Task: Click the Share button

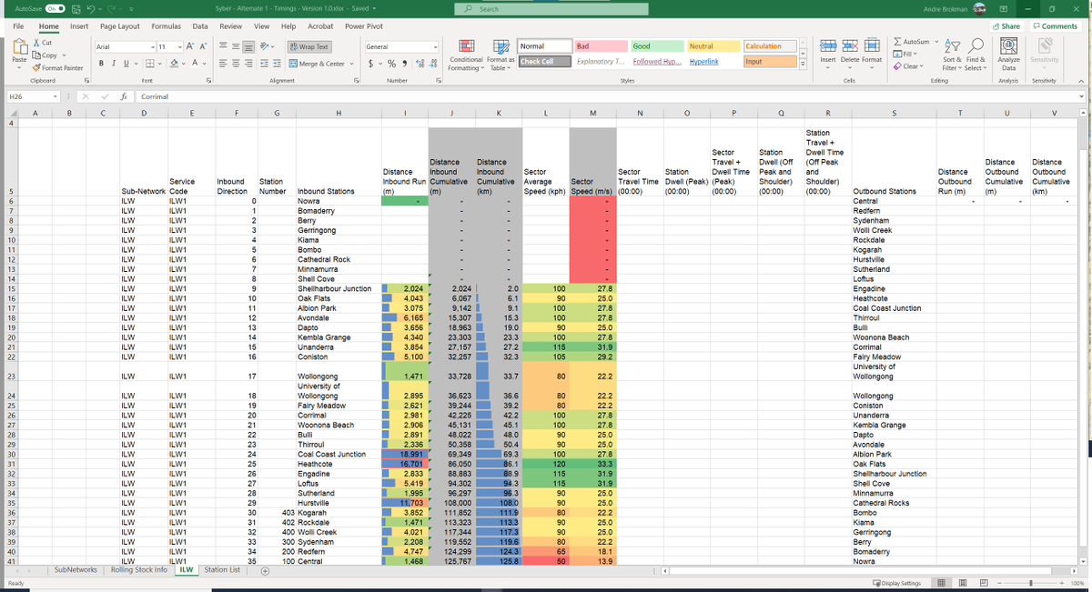Action: click(1006, 26)
